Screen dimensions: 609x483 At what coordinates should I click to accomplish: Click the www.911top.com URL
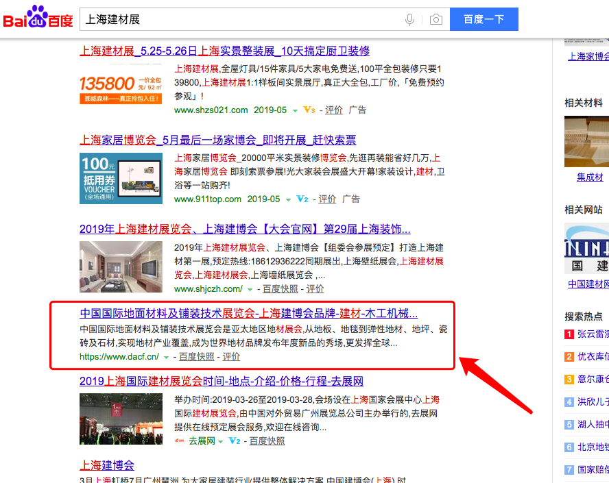click(x=208, y=199)
